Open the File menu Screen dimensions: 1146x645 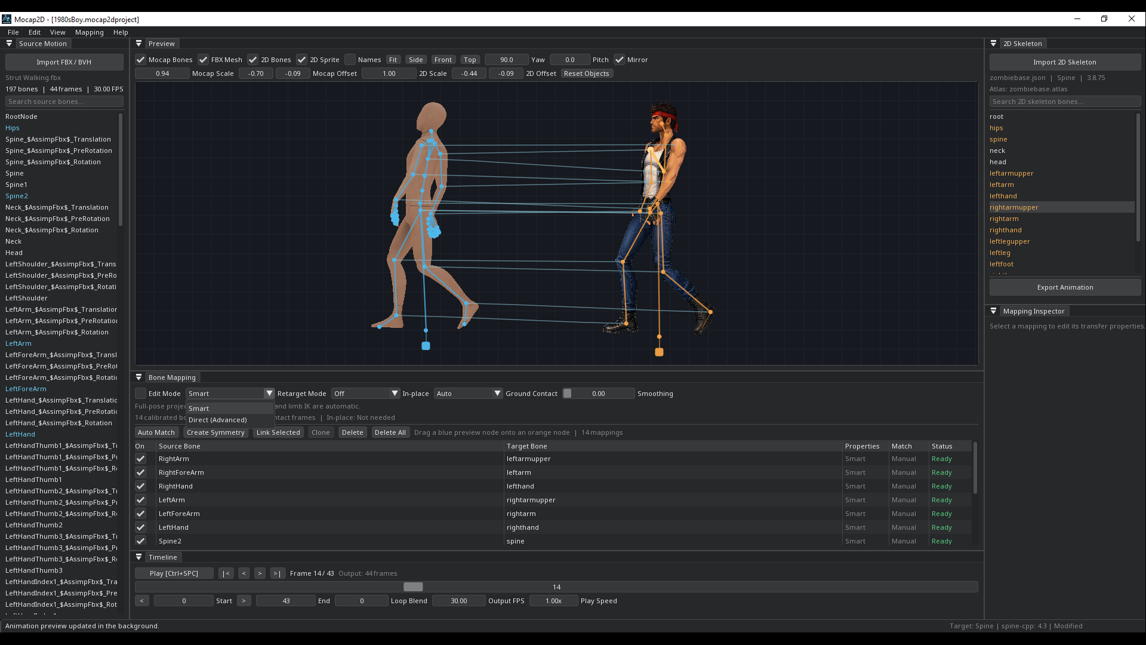pyautogui.click(x=13, y=32)
